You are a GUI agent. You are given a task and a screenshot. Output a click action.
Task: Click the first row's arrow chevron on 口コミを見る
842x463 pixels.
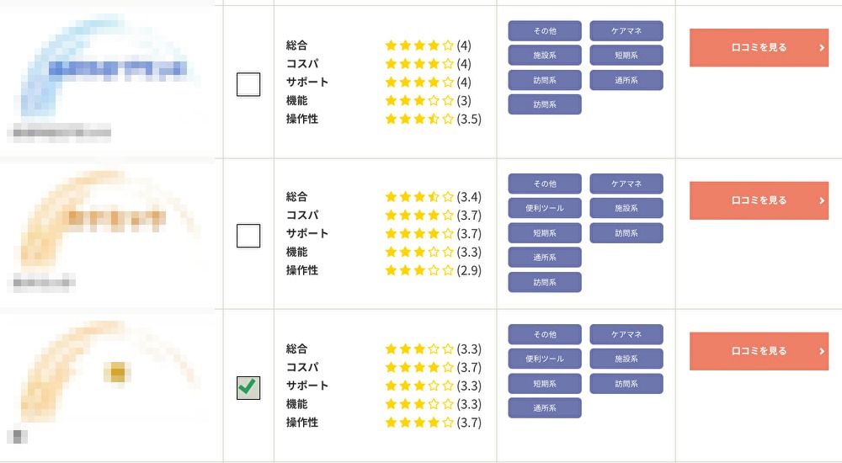[x=822, y=48]
